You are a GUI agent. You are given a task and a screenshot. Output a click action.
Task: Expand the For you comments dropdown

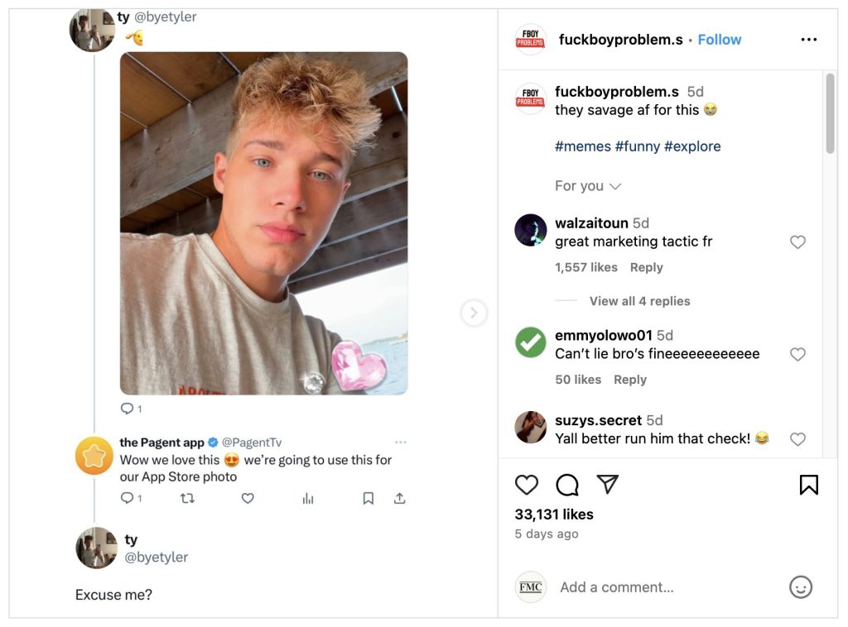[588, 186]
